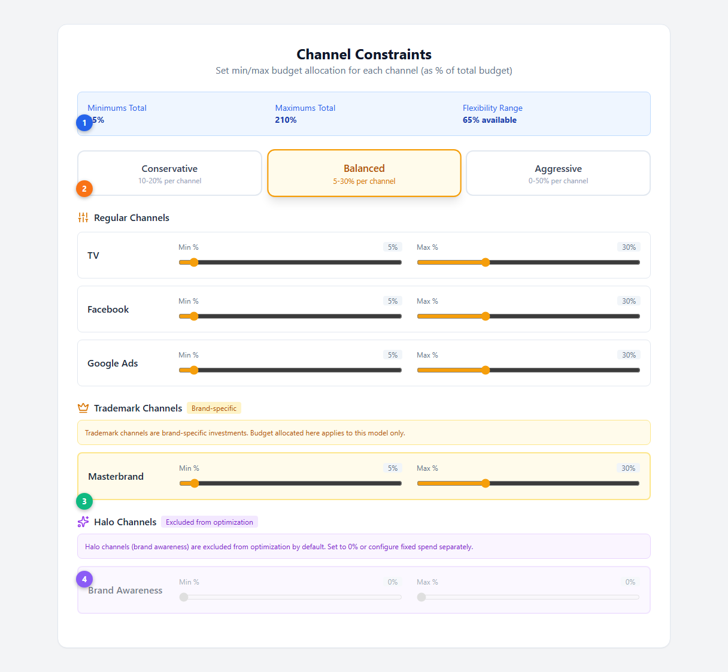Adjust the Google Ads Min % slider

pyautogui.click(x=290, y=370)
